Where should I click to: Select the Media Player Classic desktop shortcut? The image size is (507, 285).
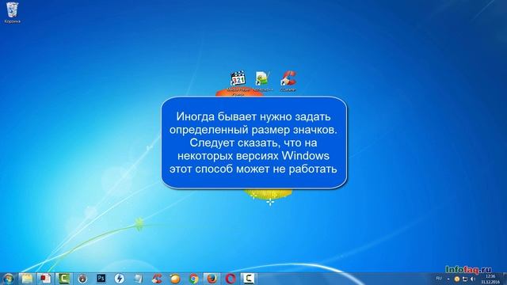[238, 82]
